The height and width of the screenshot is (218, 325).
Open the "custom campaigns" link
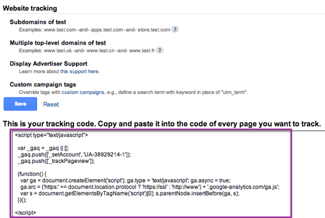83,92
